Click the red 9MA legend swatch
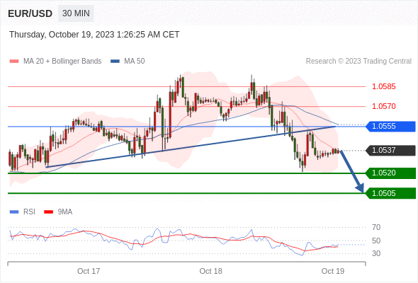 (48, 212)
